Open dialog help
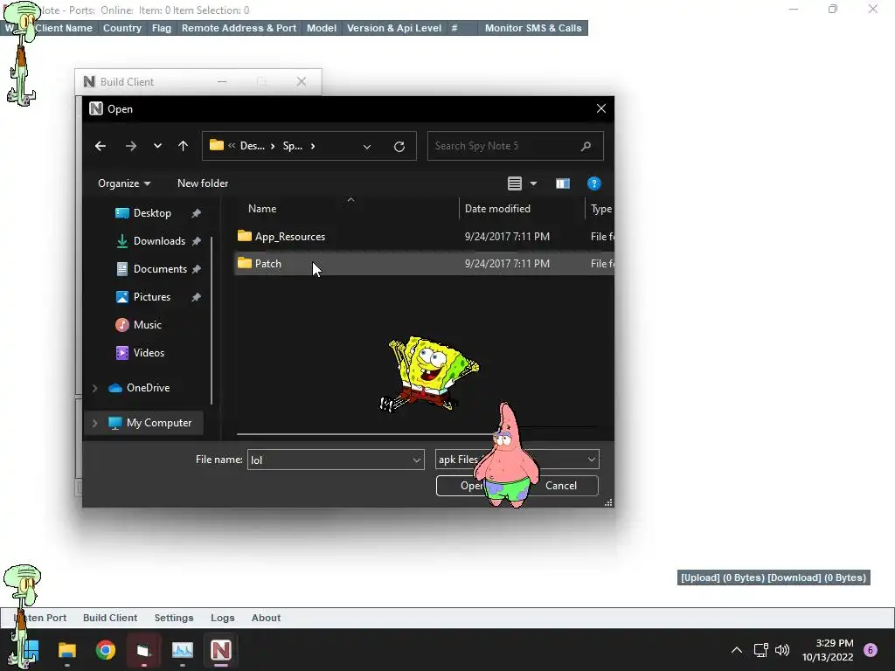895x671 pixels. pos(593,183)
